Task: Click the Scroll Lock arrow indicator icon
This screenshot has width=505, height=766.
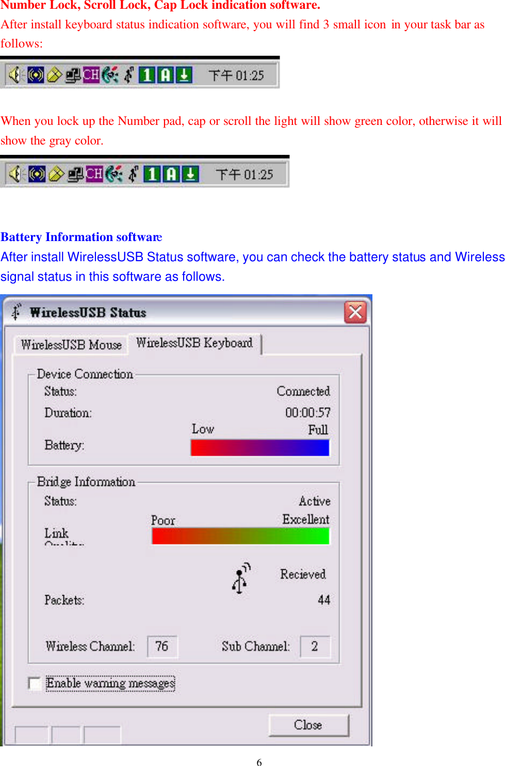Action: pyautogui.click(x=184, y=75)
